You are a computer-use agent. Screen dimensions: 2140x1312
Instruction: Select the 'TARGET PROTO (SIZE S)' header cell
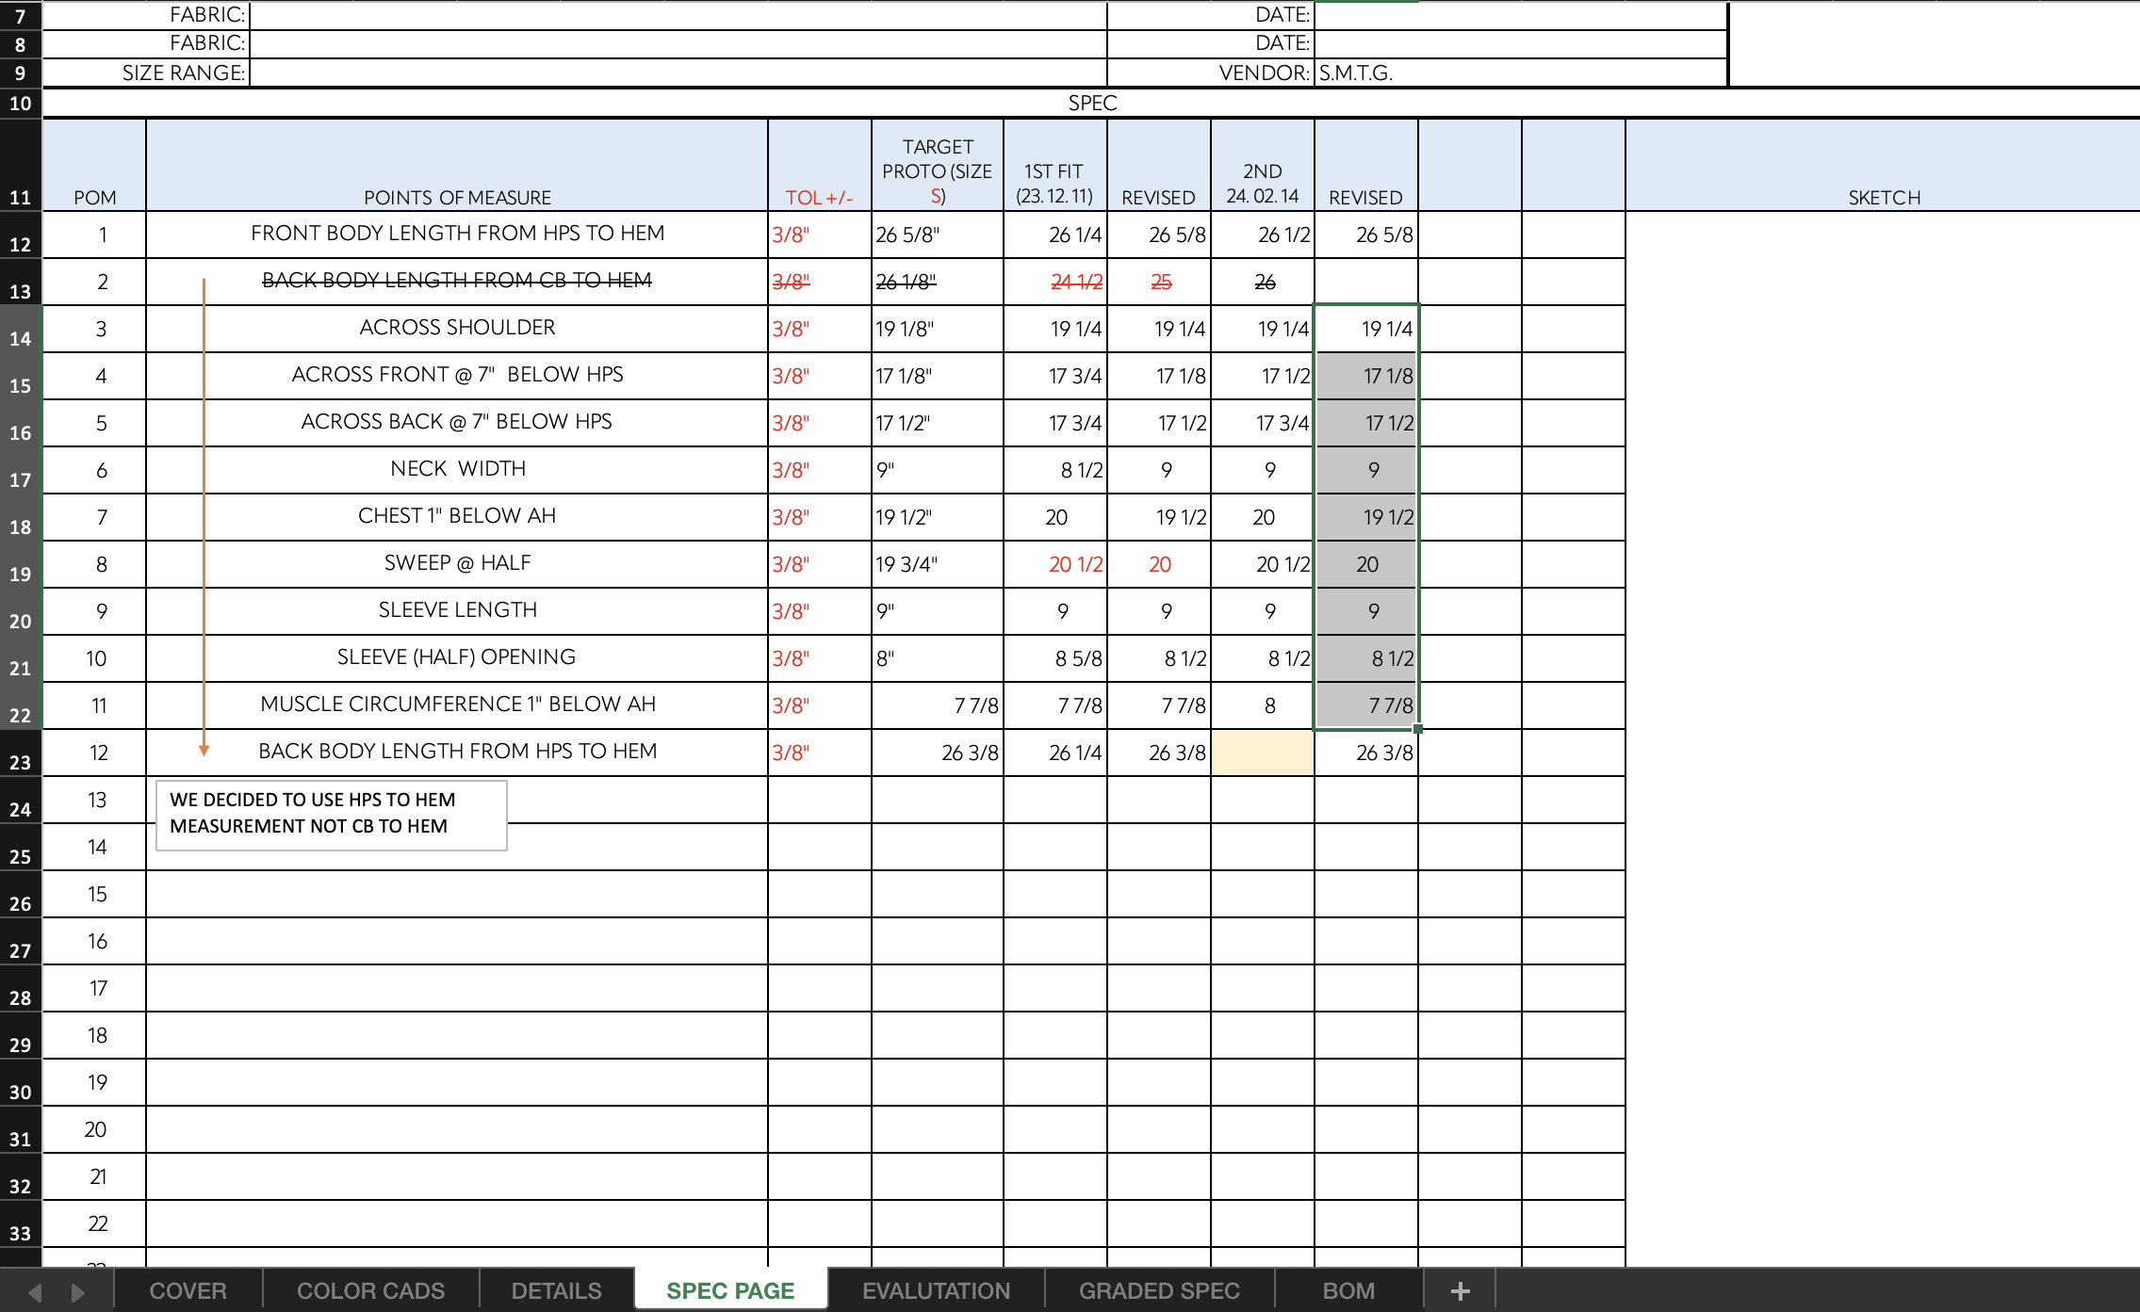click(x=938, y=165)
